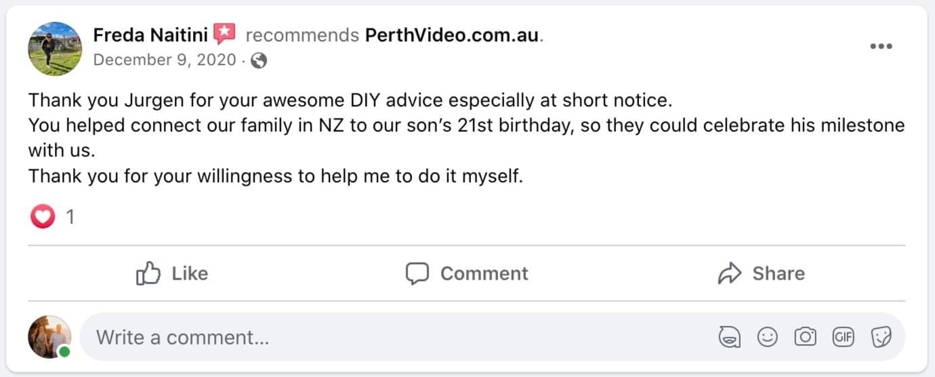Open the three-dot post options menu

[881, 47]
